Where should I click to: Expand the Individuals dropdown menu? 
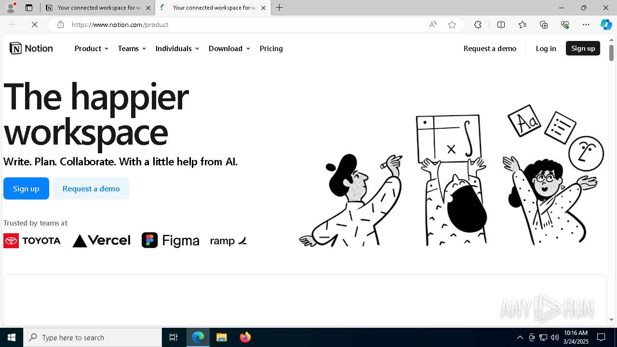point(177,48)
